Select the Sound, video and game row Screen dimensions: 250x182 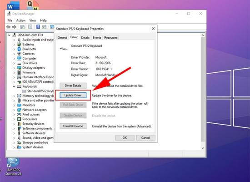tap(35, 138)
